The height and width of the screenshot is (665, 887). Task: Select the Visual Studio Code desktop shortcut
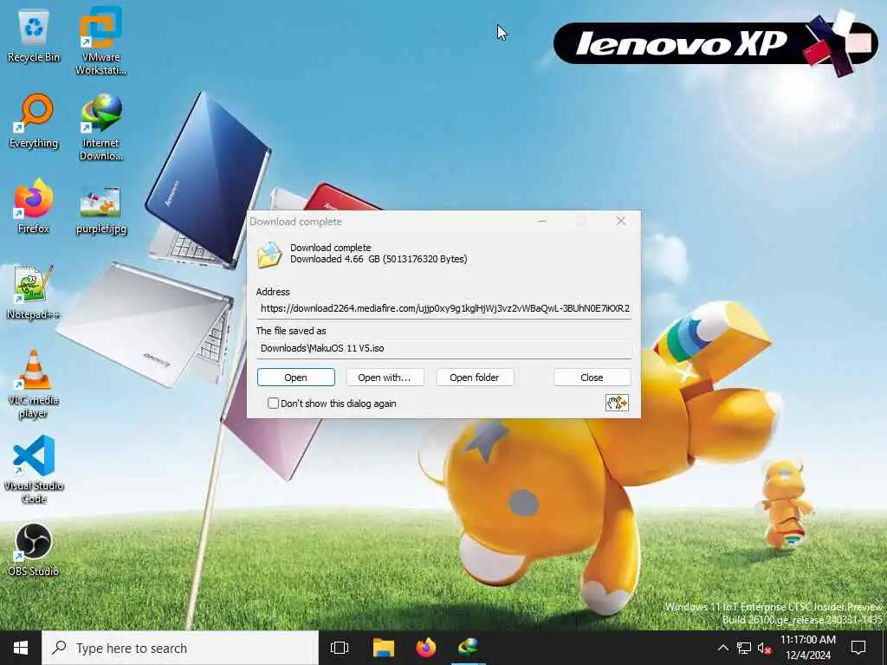tap(34, 469)
